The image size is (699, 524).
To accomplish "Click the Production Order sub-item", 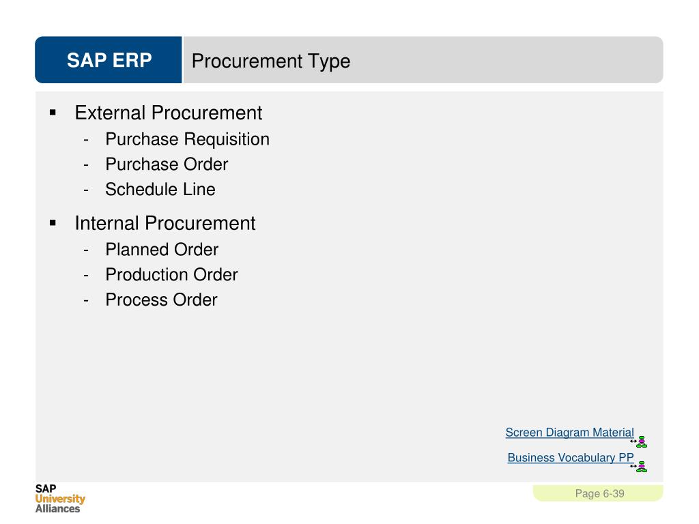I will pos(171,274).
